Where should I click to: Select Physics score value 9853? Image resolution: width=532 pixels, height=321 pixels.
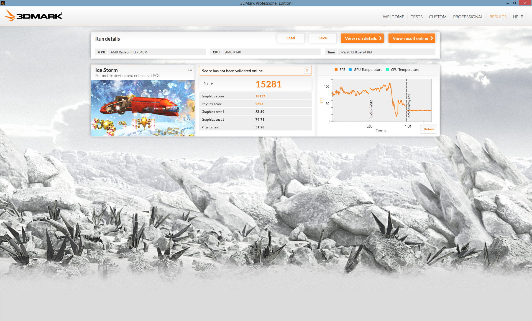[x=259, y=104]
